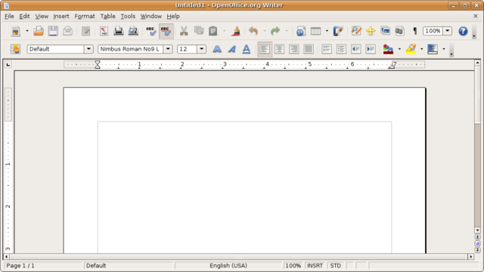The width and height of the screenshot is (484, 272).
Task: Apply yellow Highlighting color
Action: pyautogui.click(x=411, y=49)
